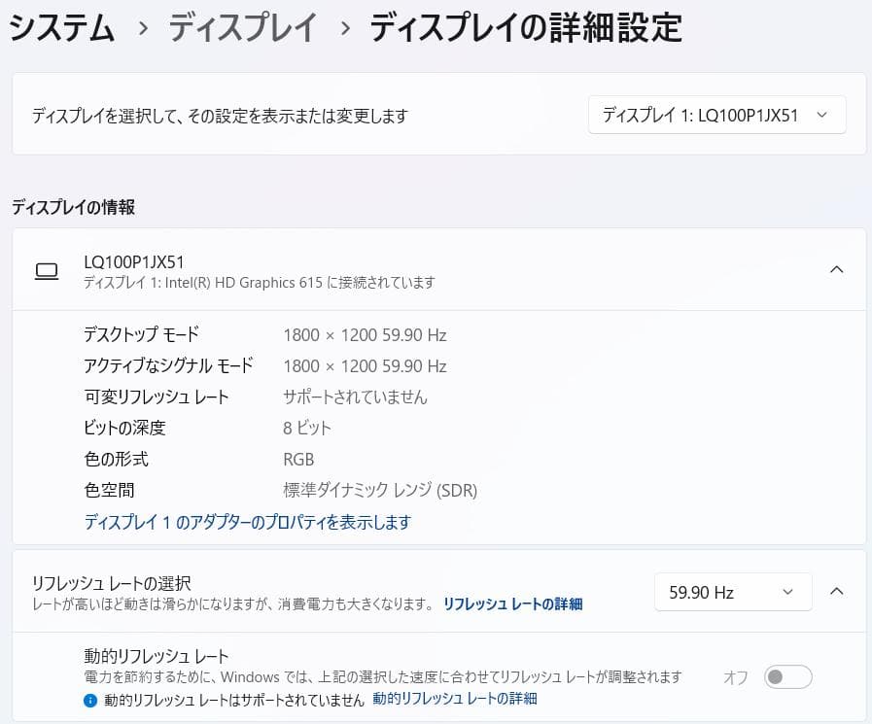The height and width of the screenshot is (724, 872).
Task: Open the リフレッシュ レートの詳細 link
Action: (511, 603)
